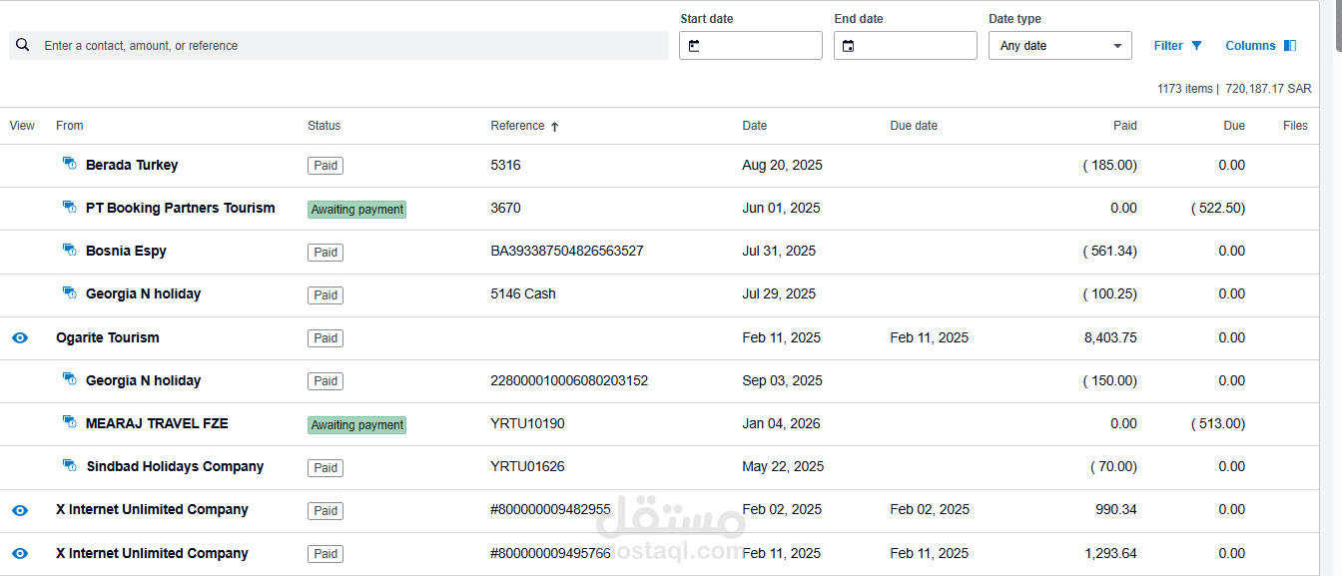This screenshot has height=576, width=1342.
Task: Click the End date input field
Action: tap(906, 46)
